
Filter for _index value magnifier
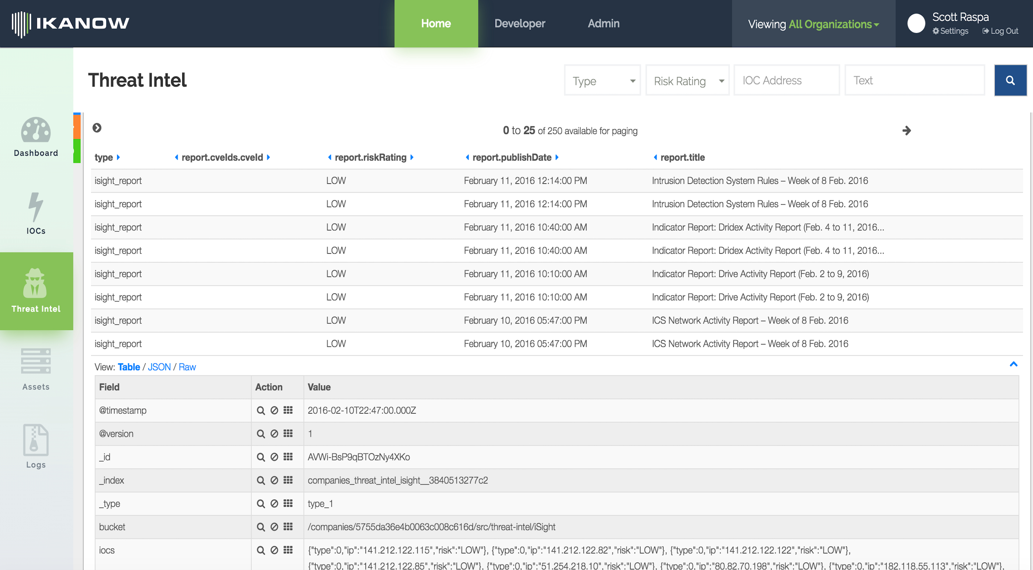tap(261, 480)
